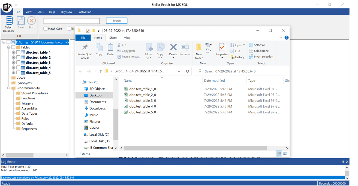
Task: Expand dbo.test_table_3 tree node
Action: 14,63
